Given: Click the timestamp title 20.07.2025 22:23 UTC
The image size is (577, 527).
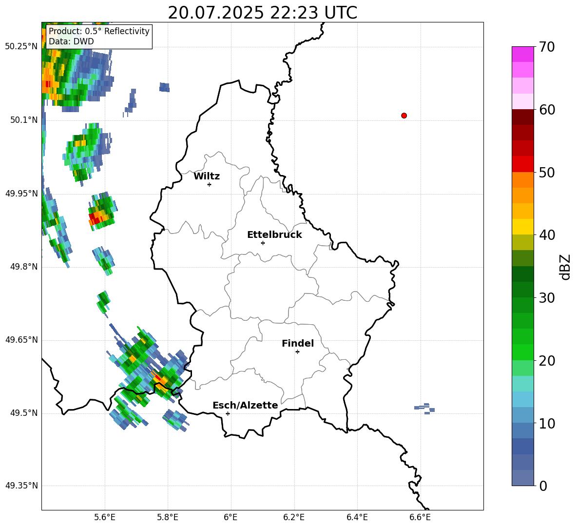Looking at the screenshot, I should click(262, 13).
